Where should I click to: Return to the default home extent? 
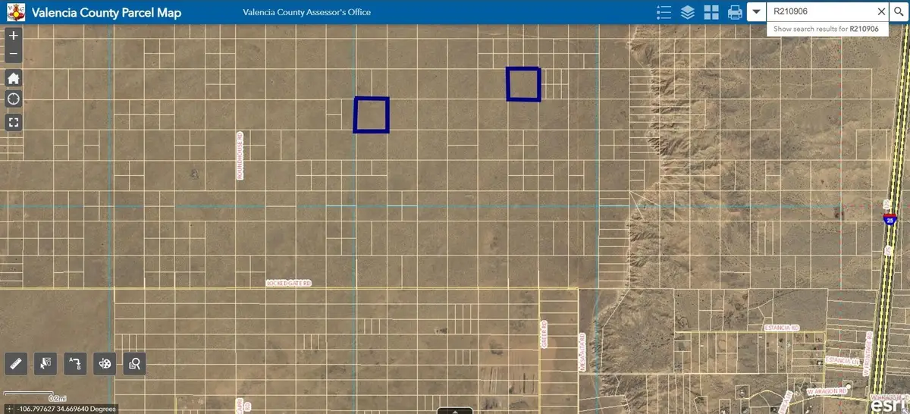tap(13, 78)
